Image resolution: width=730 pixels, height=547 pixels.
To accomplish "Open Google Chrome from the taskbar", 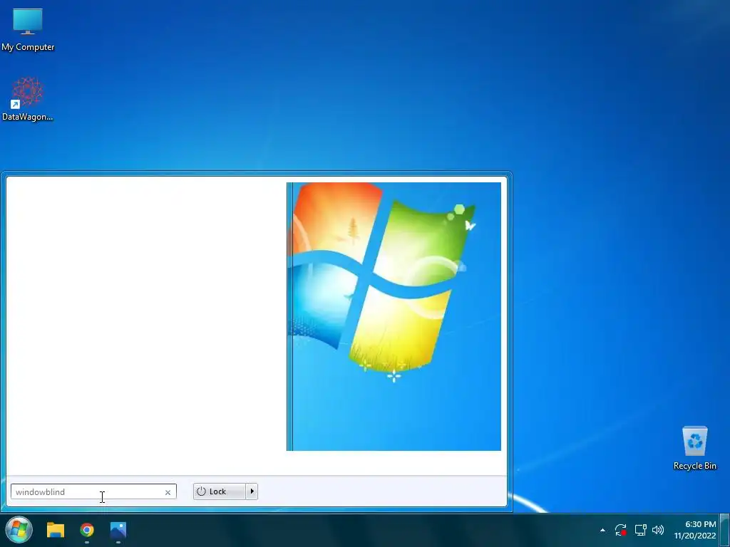I will pos(87,530).
